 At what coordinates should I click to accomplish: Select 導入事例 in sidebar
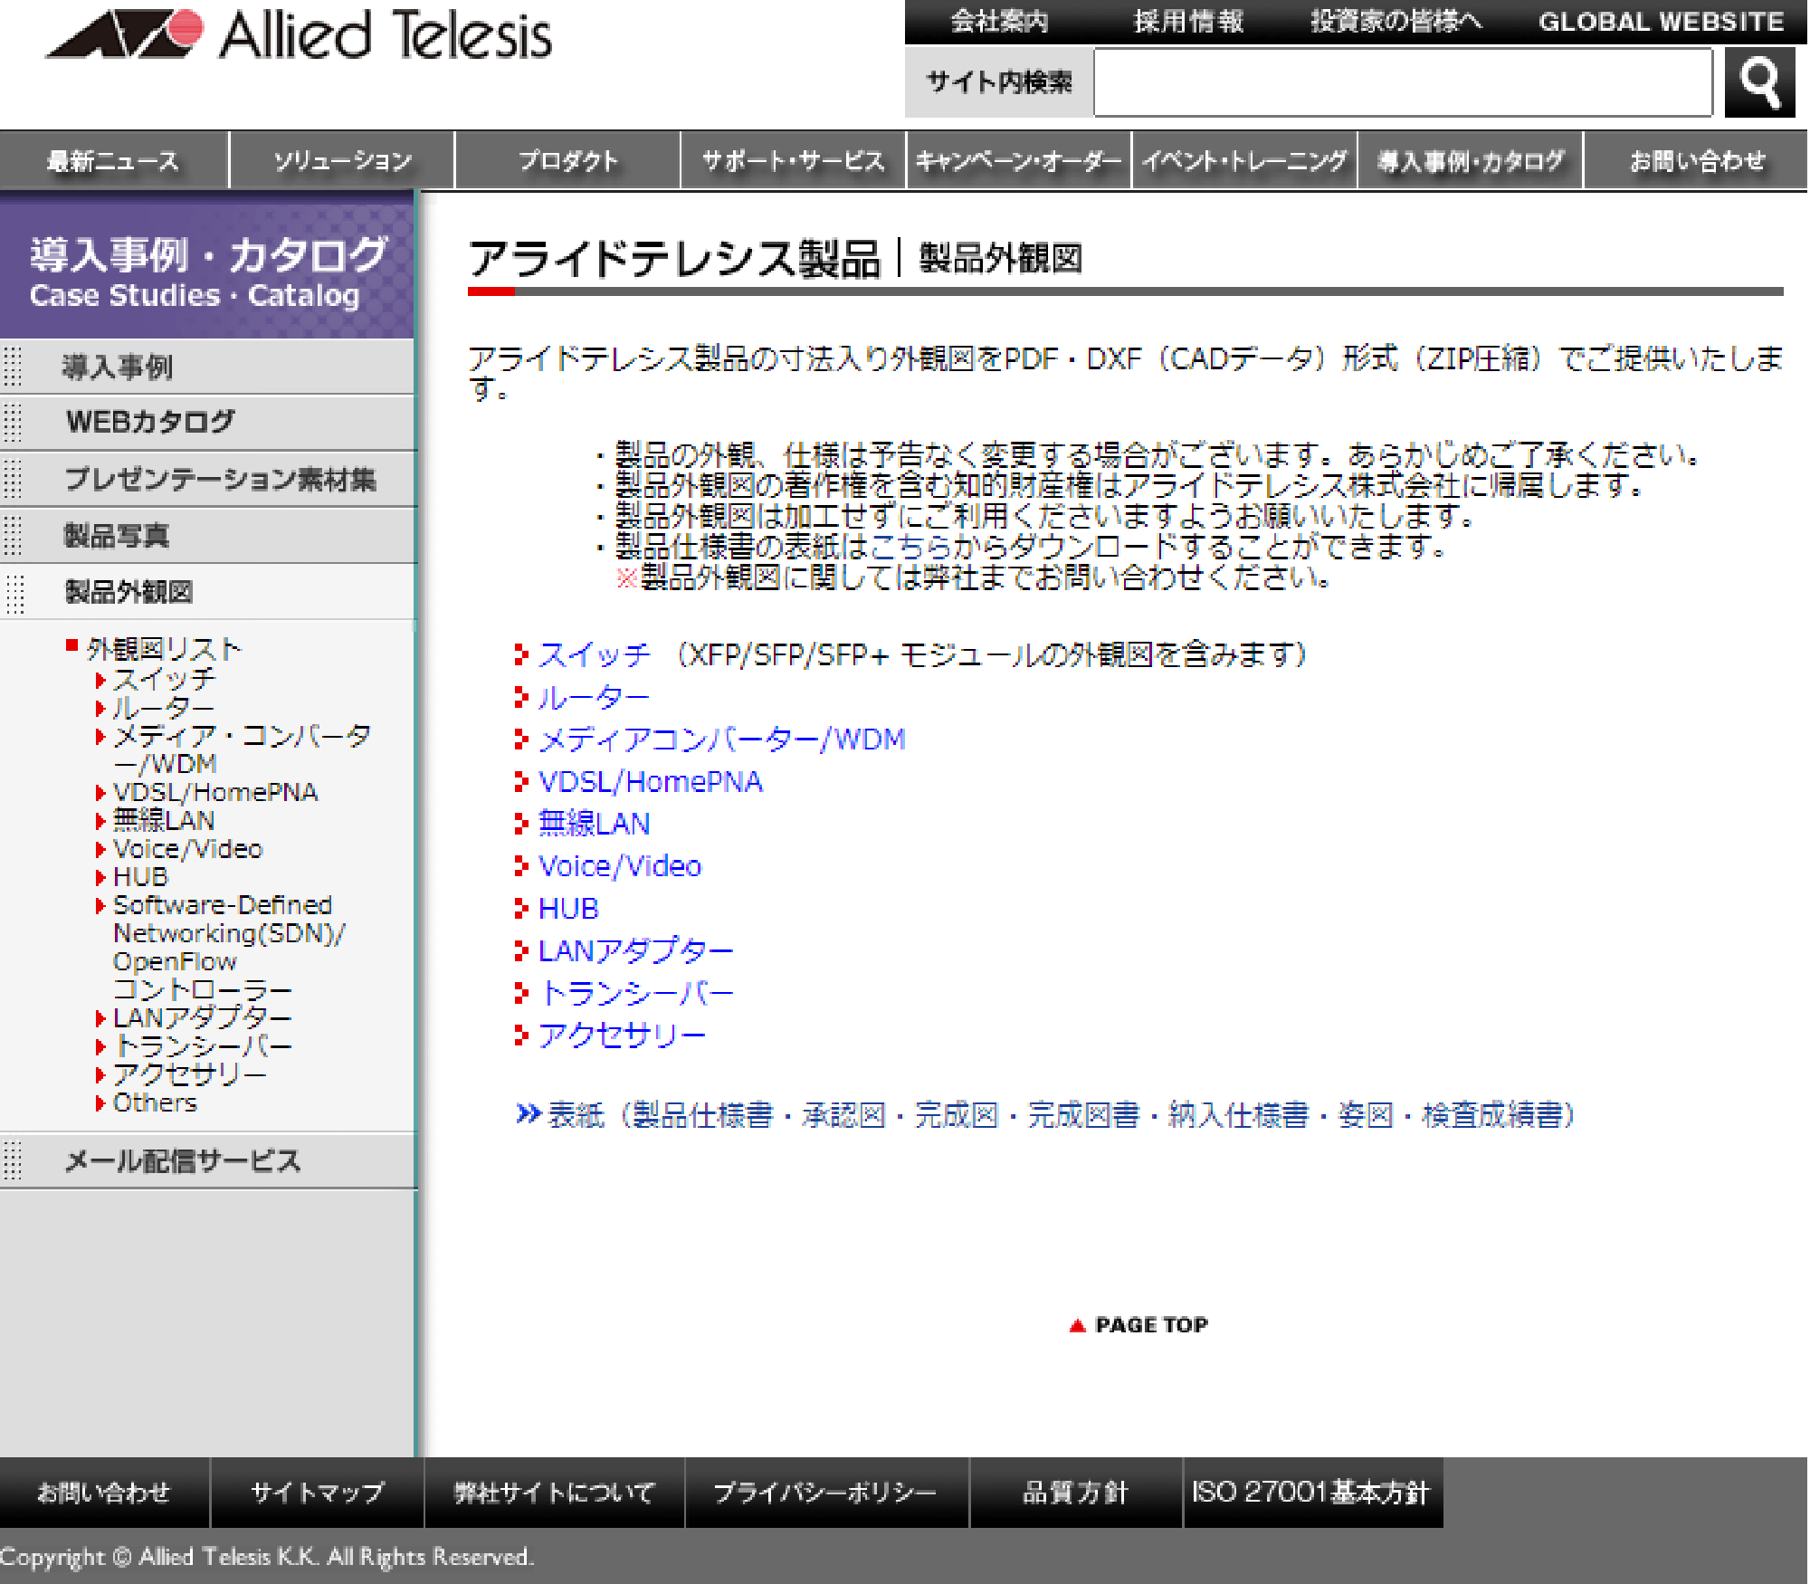[207, 367]
